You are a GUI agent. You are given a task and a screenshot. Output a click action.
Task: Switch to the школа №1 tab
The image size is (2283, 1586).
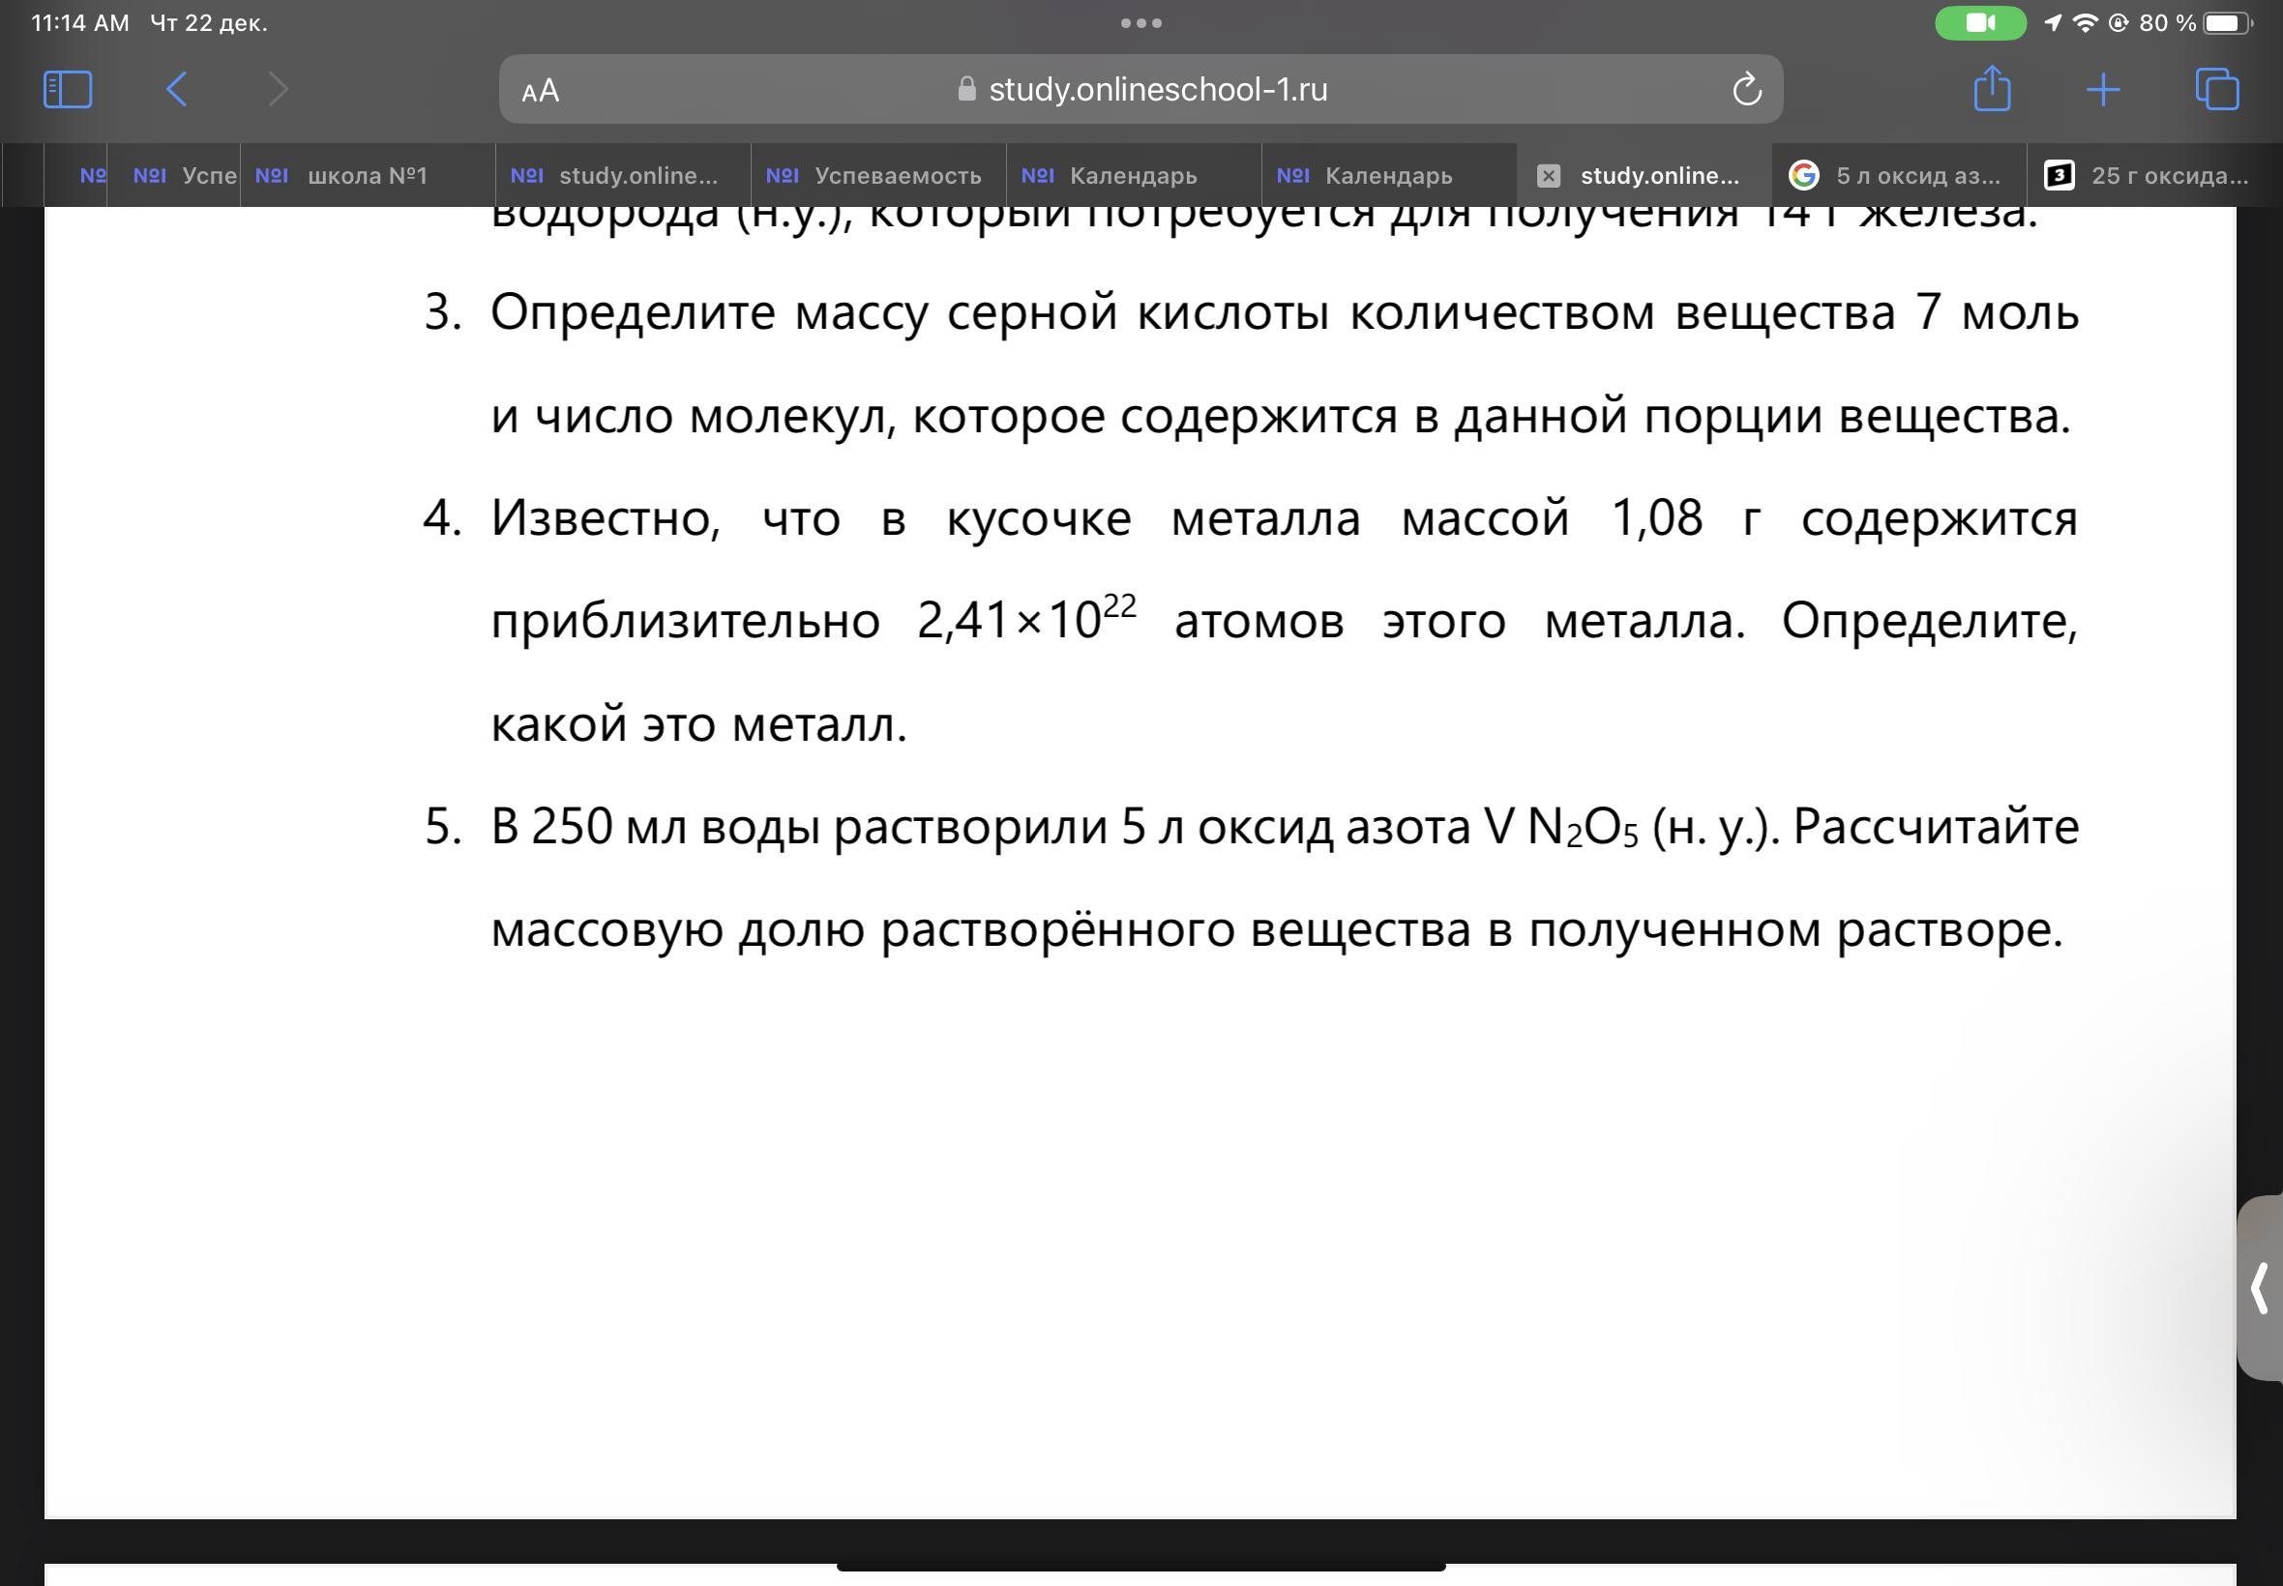pos(368,176)
